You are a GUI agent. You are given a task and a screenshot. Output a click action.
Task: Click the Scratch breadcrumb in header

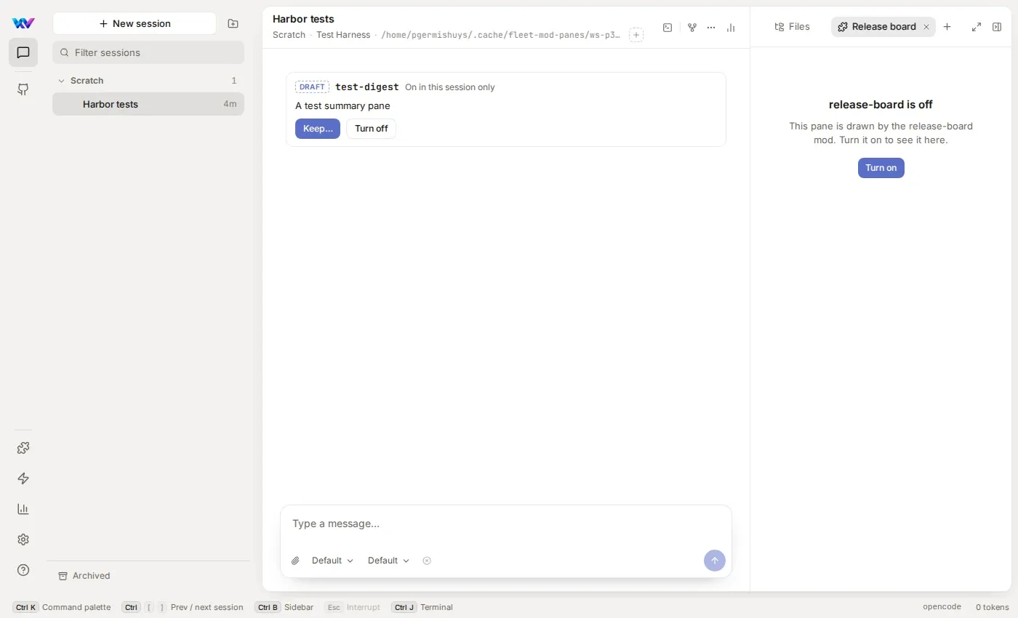point(289,35)
